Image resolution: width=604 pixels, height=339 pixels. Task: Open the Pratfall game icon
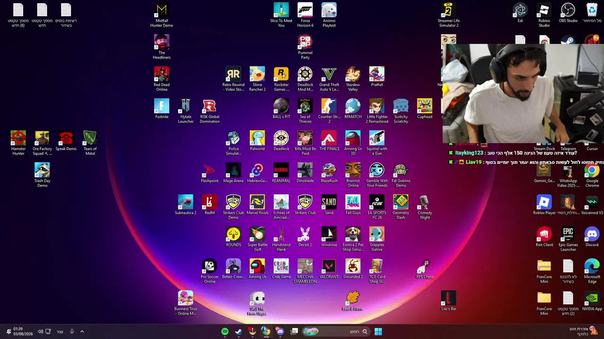pyautogui.click(x=377, y=77)
